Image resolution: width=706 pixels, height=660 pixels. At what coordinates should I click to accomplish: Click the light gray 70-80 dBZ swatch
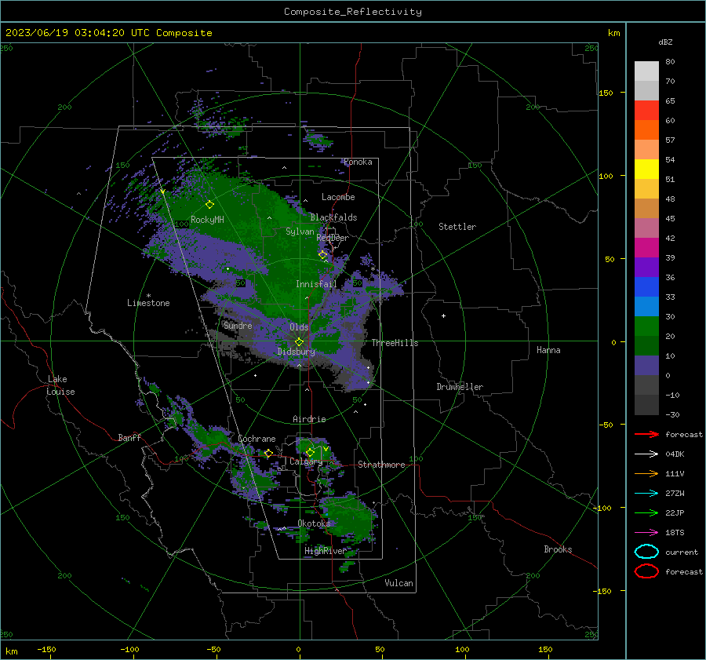pos(646,71)
